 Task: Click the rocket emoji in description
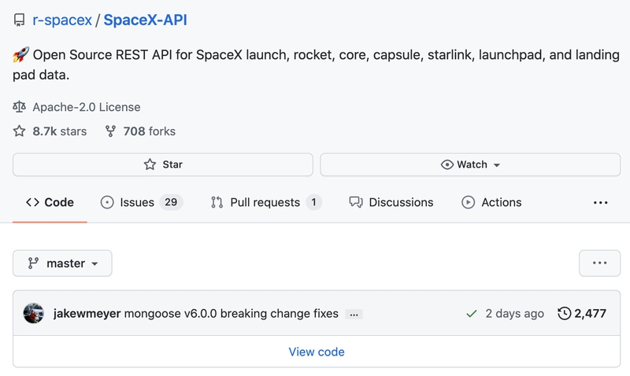pyautogui.click(x=21, y=54)
